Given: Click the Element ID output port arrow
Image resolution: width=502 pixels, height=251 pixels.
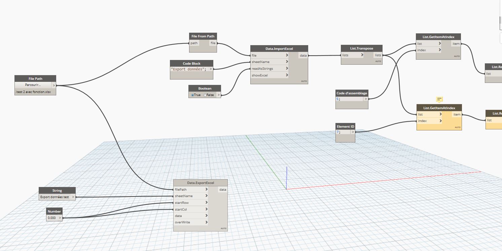Looking at the screenshot, I should point(352,132).
